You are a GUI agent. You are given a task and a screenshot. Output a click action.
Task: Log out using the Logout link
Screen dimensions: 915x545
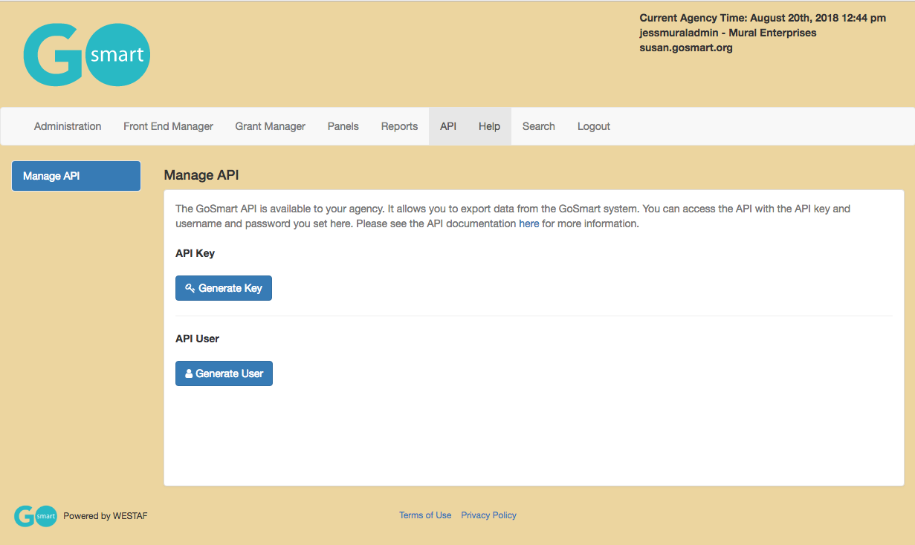(594, 126)
